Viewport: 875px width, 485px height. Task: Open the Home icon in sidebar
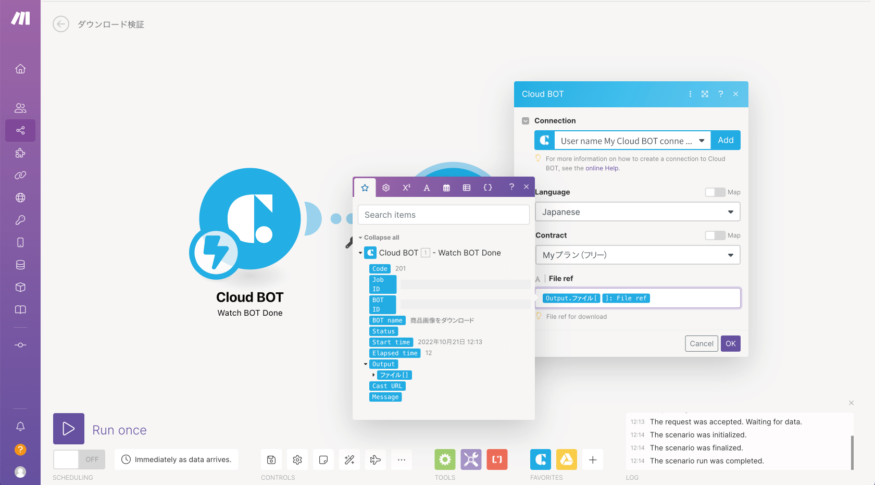20,69
